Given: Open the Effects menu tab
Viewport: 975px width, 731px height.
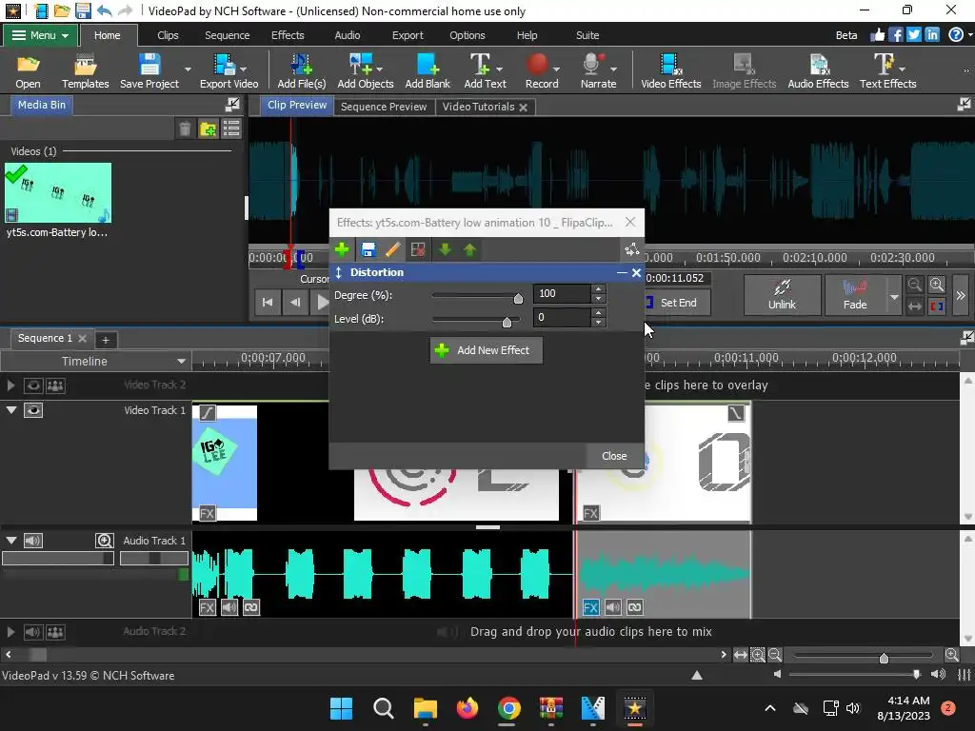Looking at the screenshot, I should tap(288, 35).
